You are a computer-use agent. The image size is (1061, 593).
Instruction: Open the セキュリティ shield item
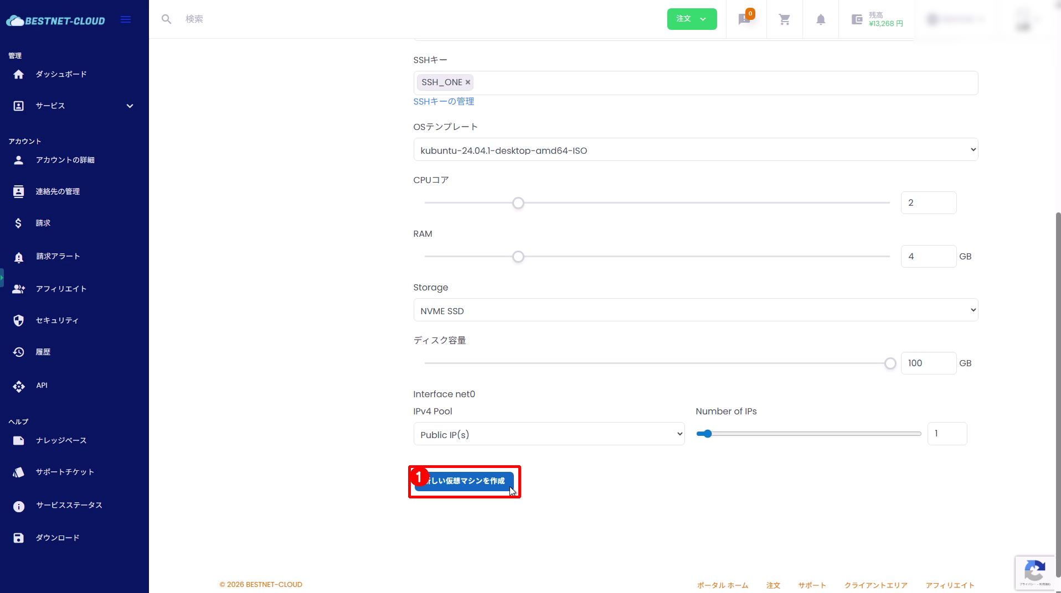[x=56, y=320]
